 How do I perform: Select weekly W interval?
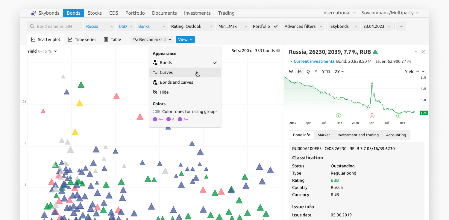point(291,71)
